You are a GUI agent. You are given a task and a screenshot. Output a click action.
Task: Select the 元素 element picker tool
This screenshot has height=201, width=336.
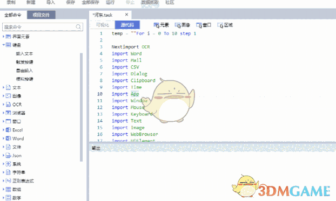(x=161, y=25)
